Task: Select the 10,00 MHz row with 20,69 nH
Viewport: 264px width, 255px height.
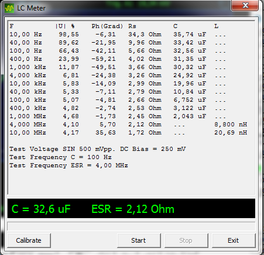Action: pyautogui.click(x=128, y=133)
